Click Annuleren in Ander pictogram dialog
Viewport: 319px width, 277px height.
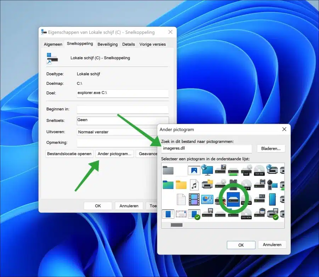[272, 244]
